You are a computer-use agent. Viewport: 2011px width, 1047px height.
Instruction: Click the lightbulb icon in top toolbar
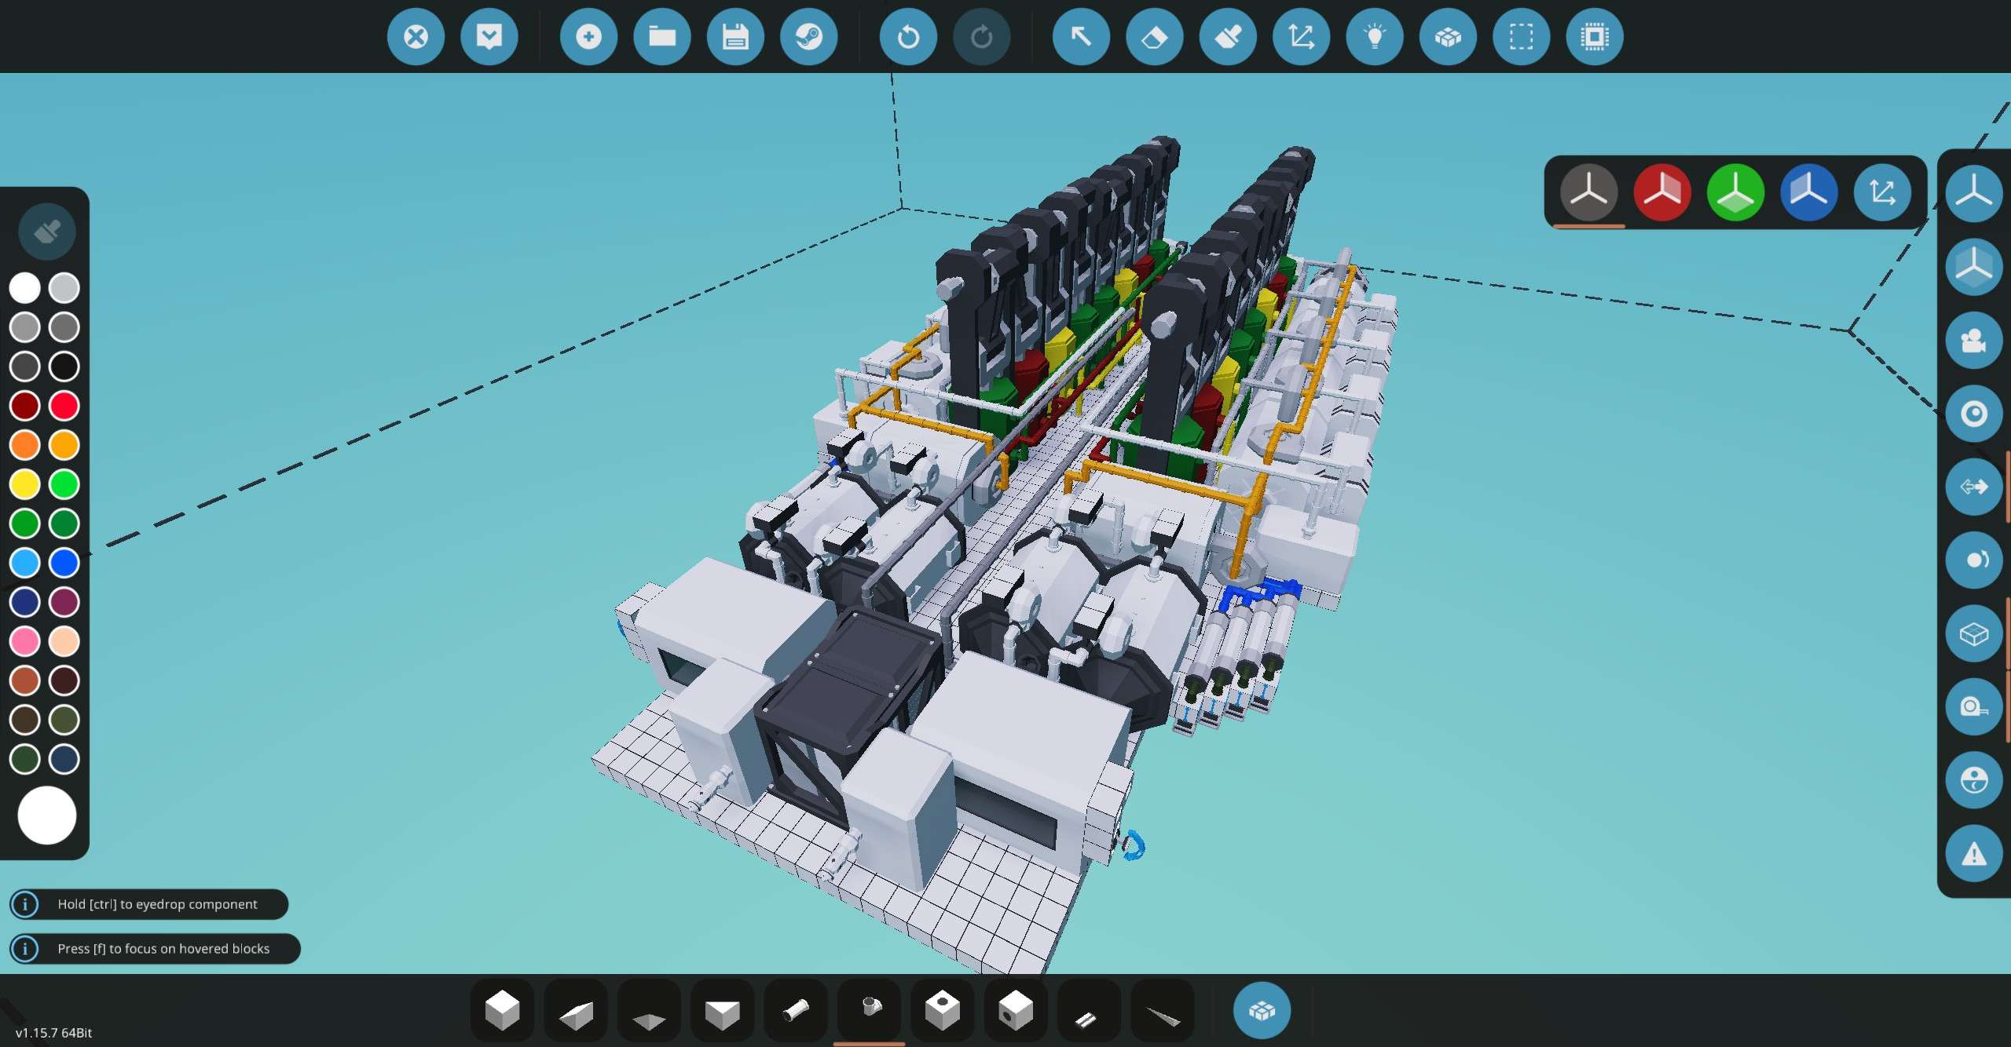[1375, 37]
